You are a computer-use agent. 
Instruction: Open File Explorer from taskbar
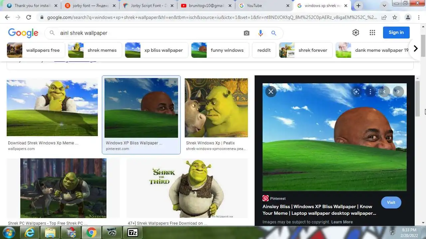pyautogui.click(x=50, y=232)
